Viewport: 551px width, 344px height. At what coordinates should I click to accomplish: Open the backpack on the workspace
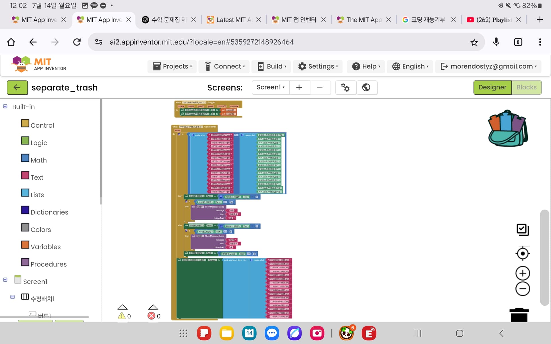(508, 128)
